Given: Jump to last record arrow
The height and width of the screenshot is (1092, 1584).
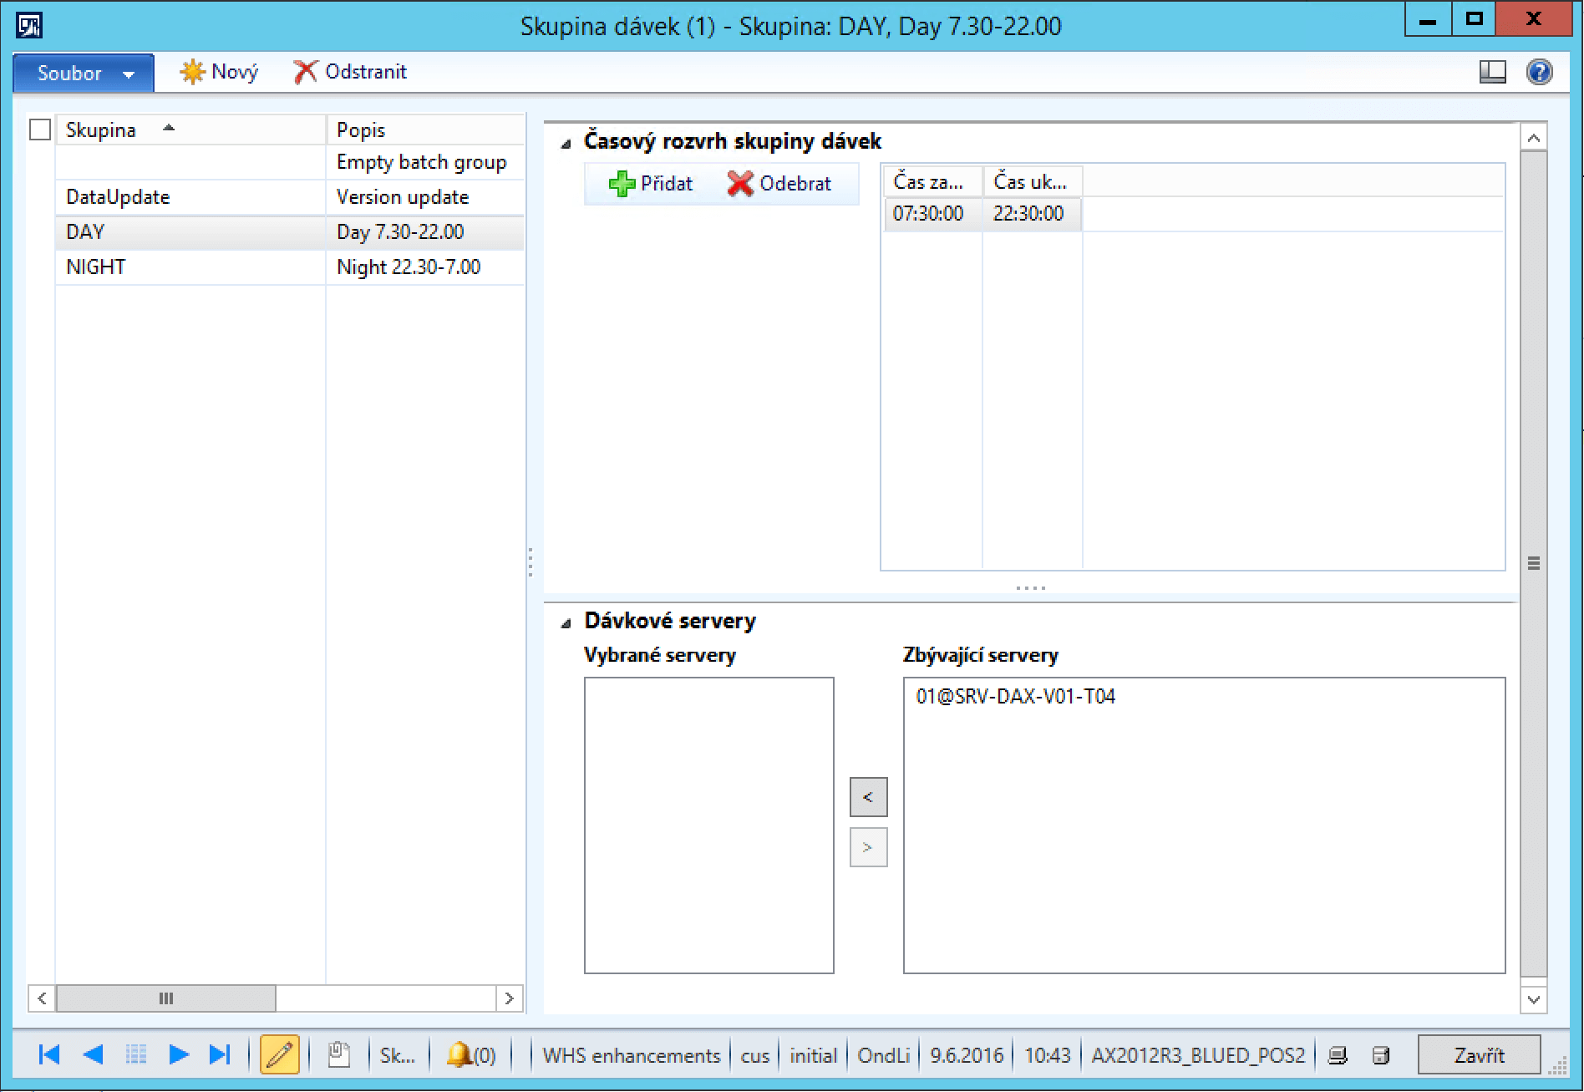Looking at the screenshot, I should point(220,1054).
